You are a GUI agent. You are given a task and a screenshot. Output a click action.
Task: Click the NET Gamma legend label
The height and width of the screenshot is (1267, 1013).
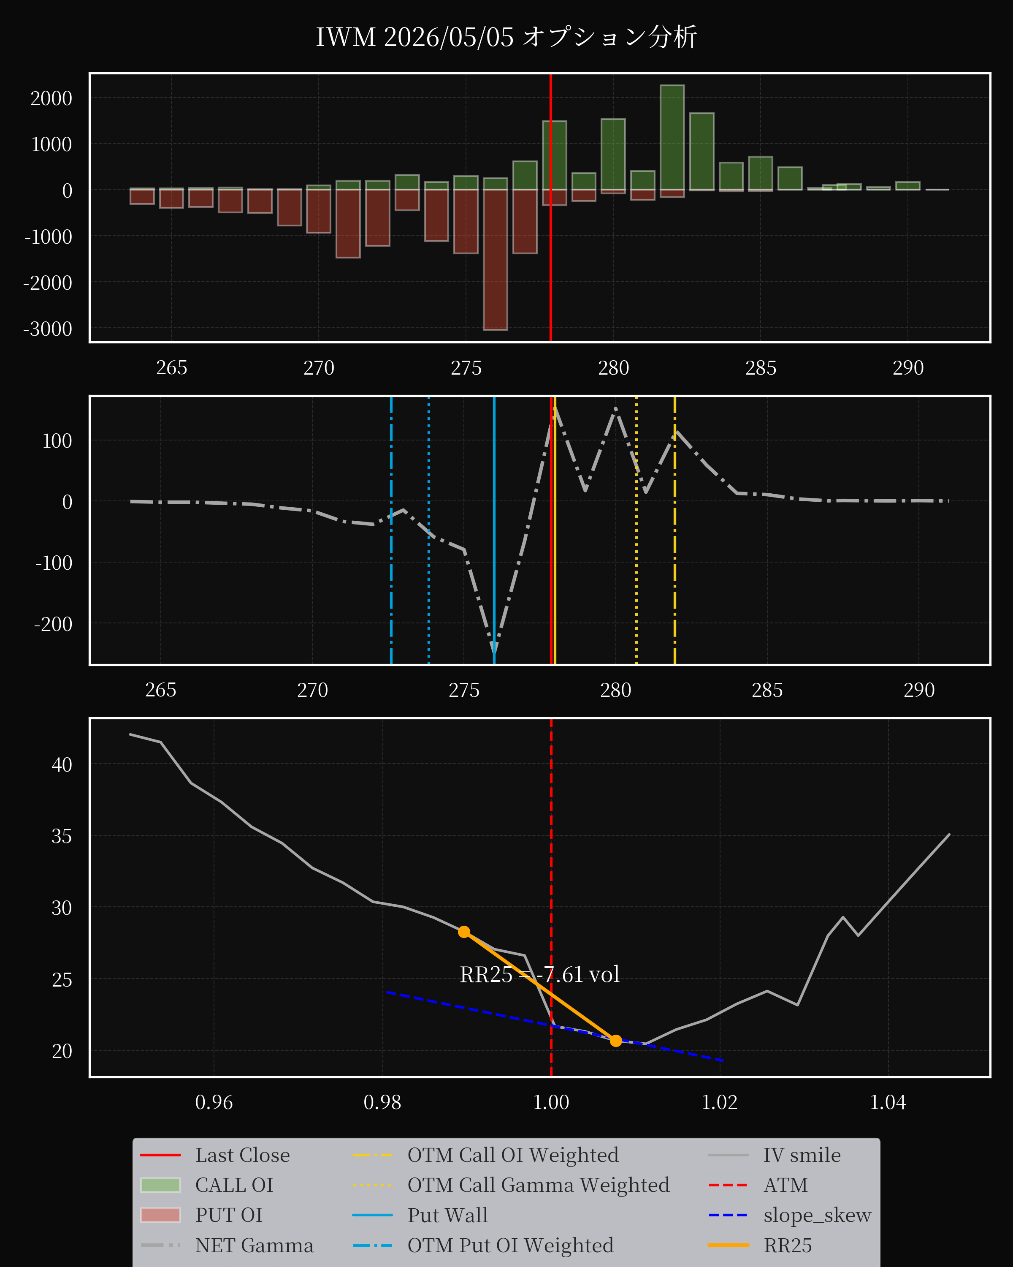[x=254, y=1245]
